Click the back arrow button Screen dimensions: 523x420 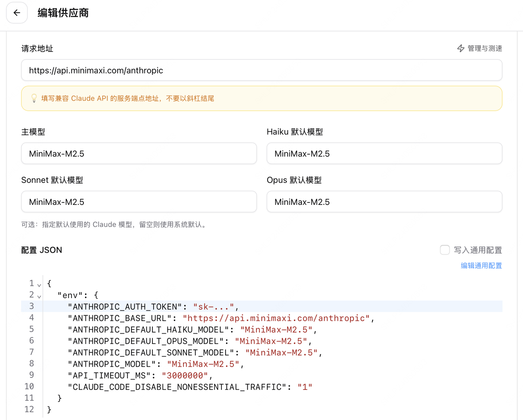coord(17,13)
